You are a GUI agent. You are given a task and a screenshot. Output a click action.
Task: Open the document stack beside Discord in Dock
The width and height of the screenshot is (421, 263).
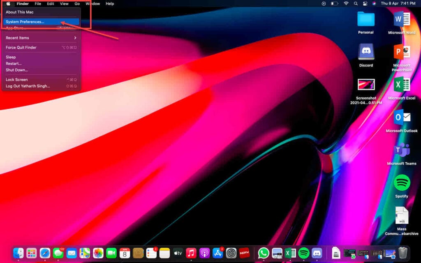(336, 253)
